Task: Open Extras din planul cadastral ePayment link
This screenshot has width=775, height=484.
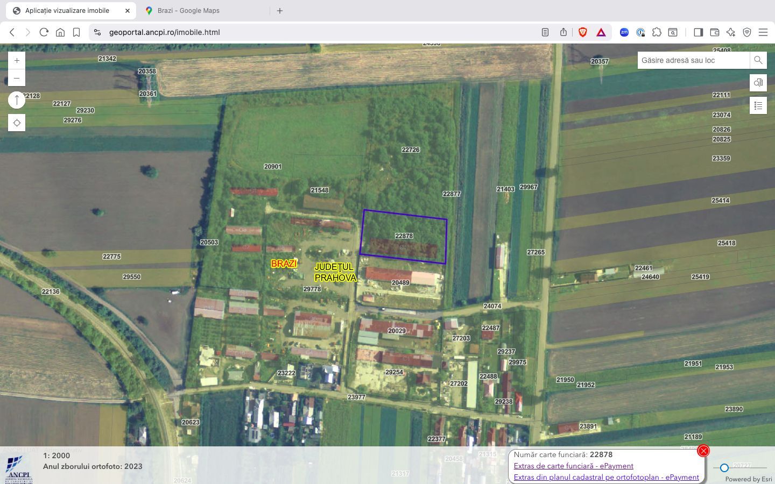Action: (605, 477)
